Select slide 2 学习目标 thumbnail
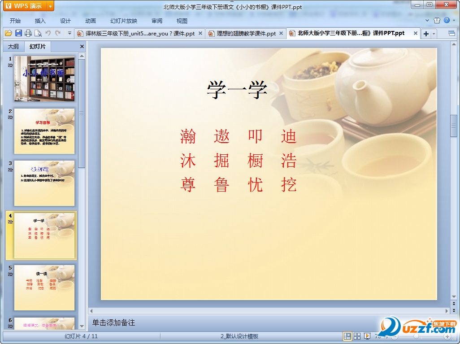 [x=44, y=131]
